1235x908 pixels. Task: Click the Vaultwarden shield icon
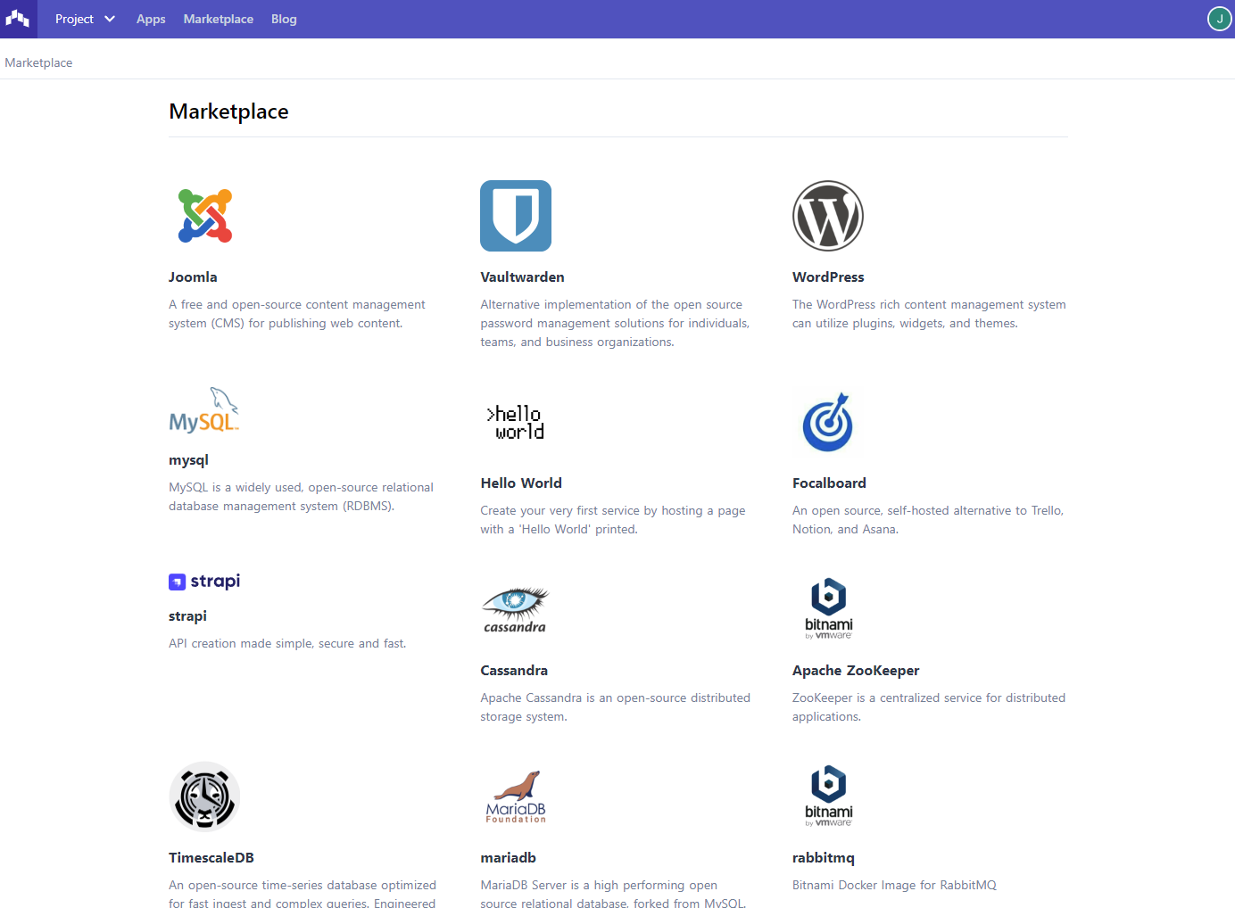516,216
